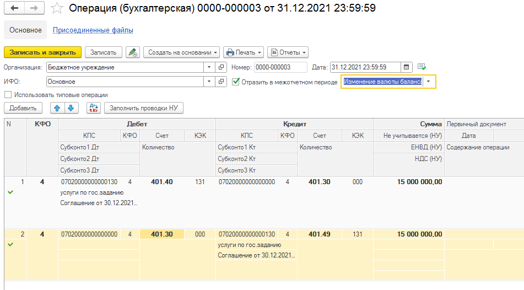Open 'Изменение валюты баланса' dropdown arrow
The height and width of the screenshot is (290, 524).
pos(429,82)
